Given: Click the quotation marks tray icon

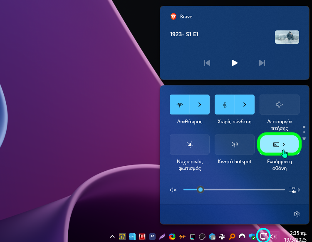Looking at the screenshot, I should [x=152, y=237].
